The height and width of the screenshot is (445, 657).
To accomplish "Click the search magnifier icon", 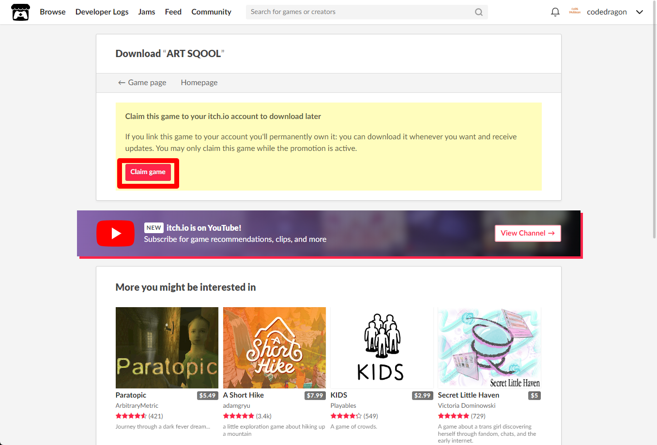I will tap(478, 12).
